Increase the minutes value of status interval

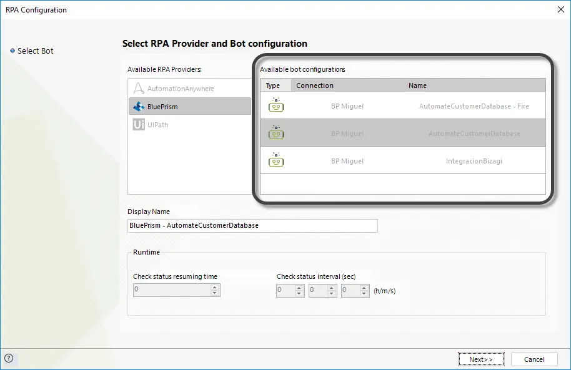[331, 288]
